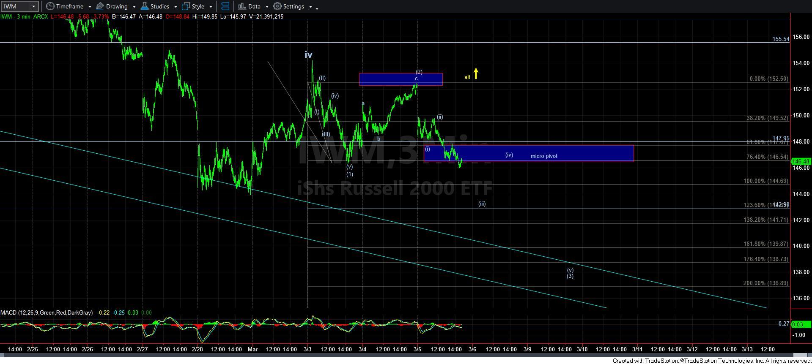Select the 100.00% (144.69) Fibonacci label
Viewport: 812px width, 364px height.
click(766, 181)
